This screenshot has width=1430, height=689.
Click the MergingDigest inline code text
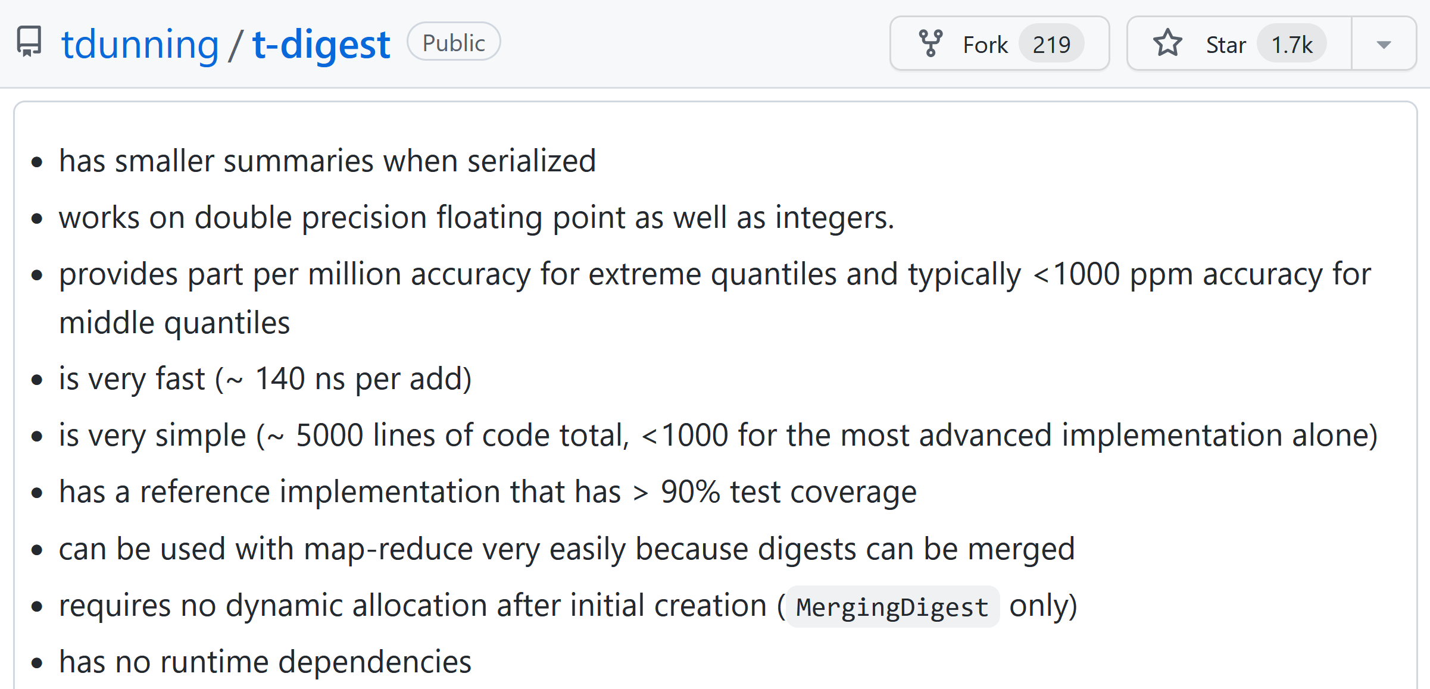coord(892,607)
